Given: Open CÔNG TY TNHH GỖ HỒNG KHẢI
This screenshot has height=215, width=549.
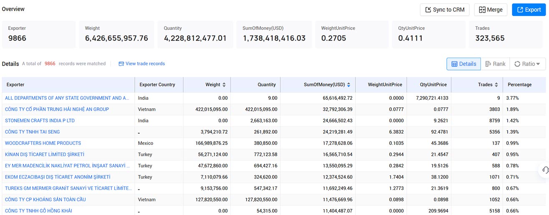Looking at the screenshot, I should 38,211.
